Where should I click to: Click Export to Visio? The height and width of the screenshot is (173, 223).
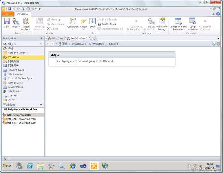pyautogui.click(x=151, y=24)
